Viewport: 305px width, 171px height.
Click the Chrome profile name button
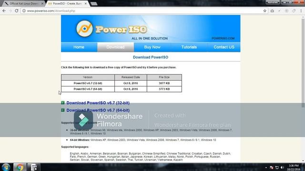click(273, 2)
